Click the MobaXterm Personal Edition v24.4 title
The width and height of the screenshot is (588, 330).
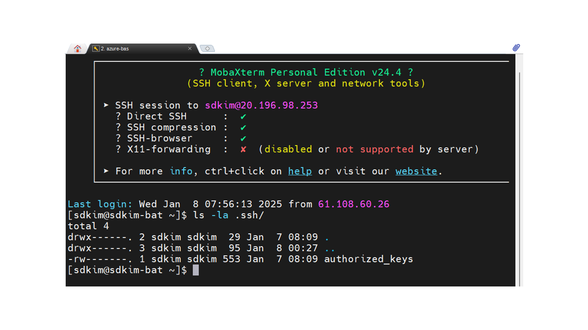(x=306, y=72)
